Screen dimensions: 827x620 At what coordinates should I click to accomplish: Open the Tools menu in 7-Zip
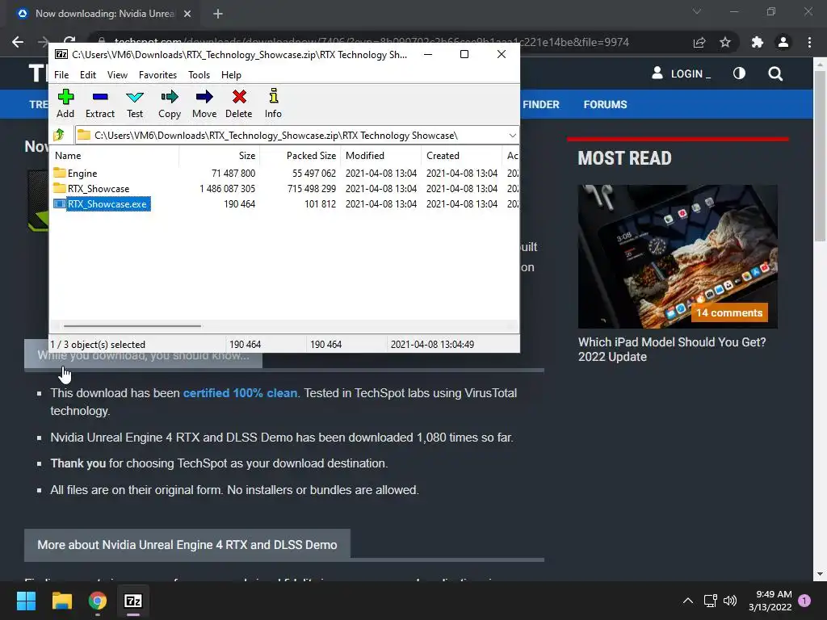tap(199, 75)
